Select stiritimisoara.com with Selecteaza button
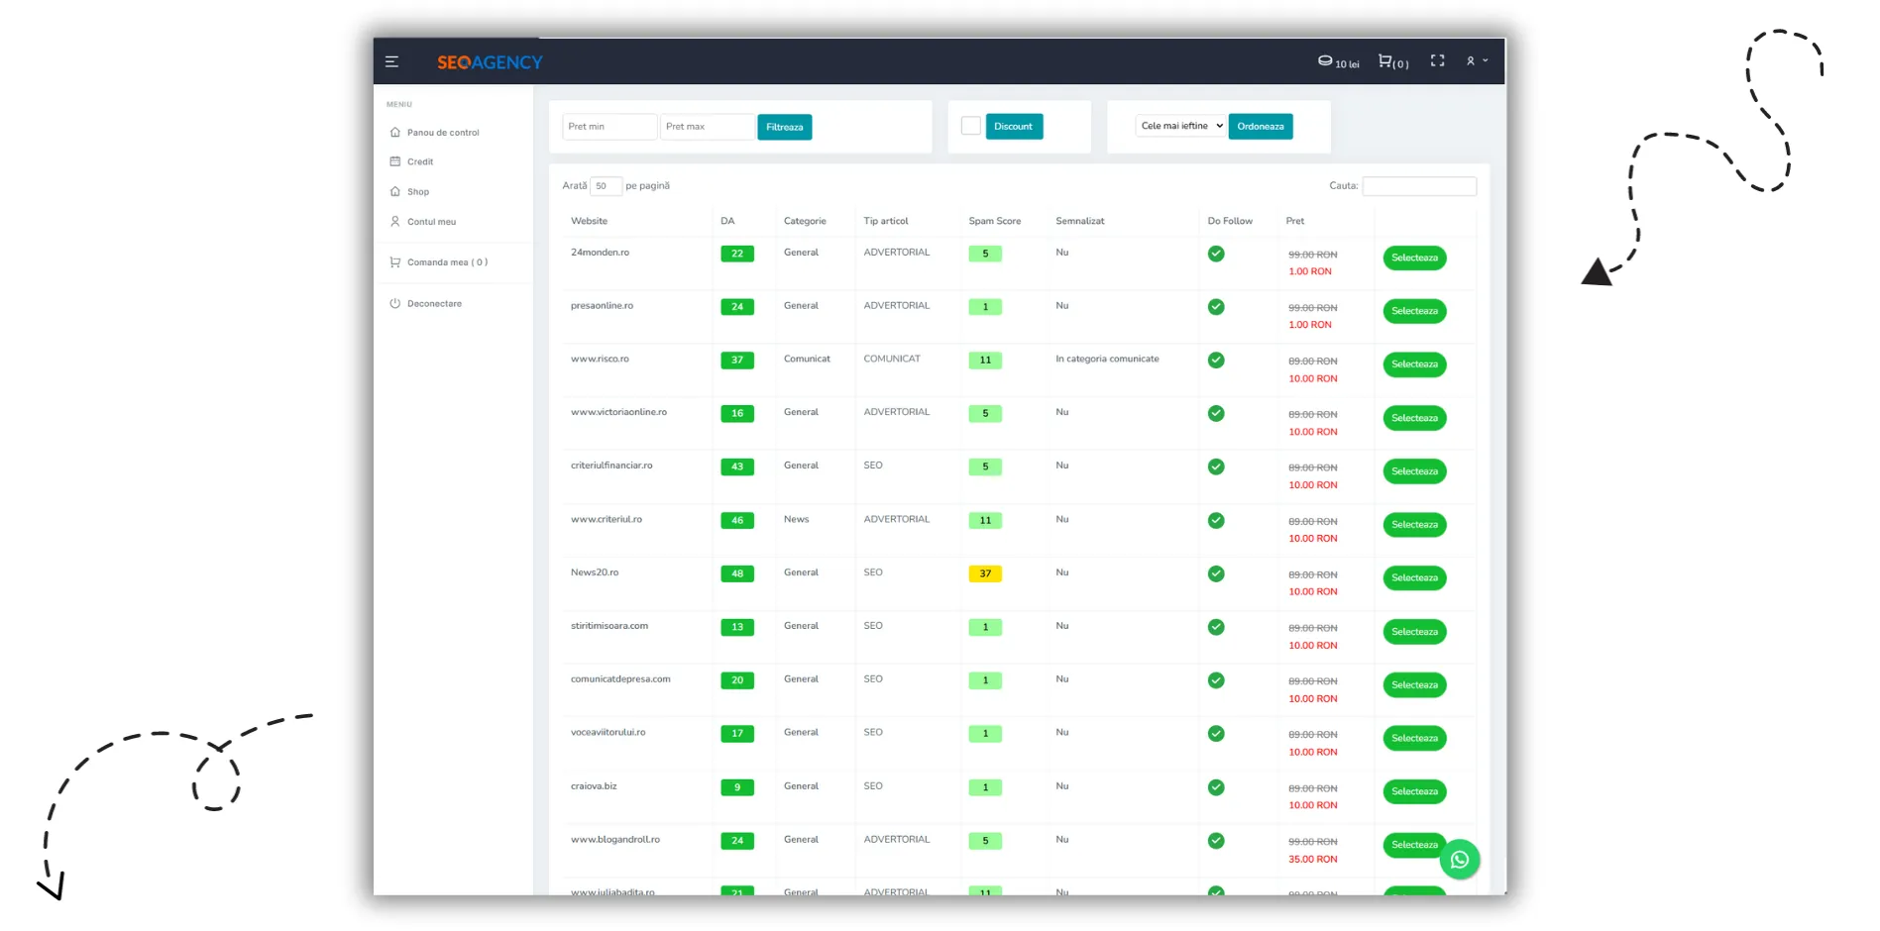The height and width of the screenshot is (931, 1880). (1414, 632)
